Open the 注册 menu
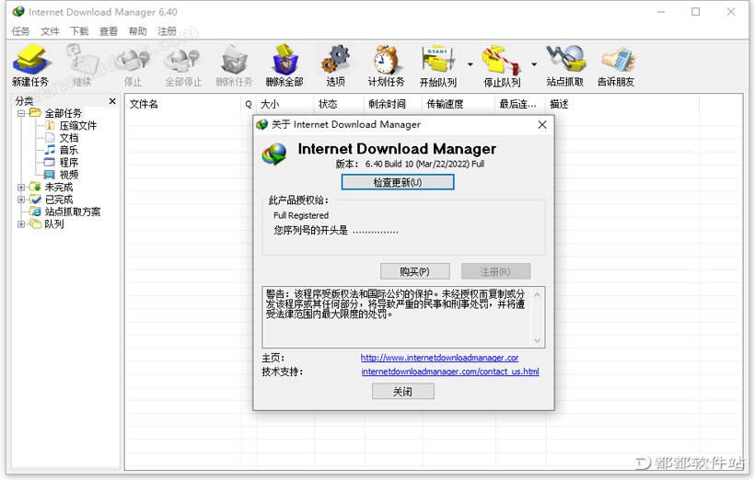Viewport: 755px width, 480px height. coord(167,31)
